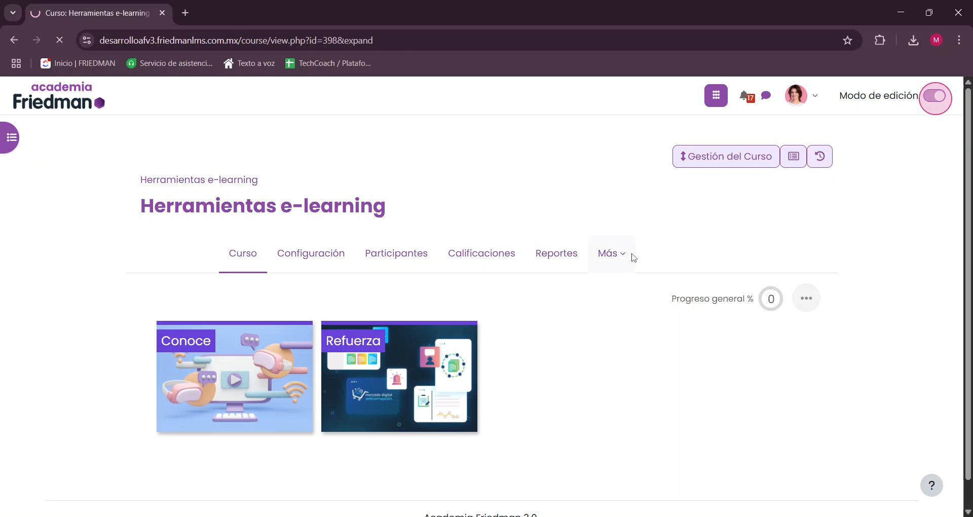
Task: Click the Progreso general % label
Action: pyautogui.click(x=712, y=299)
